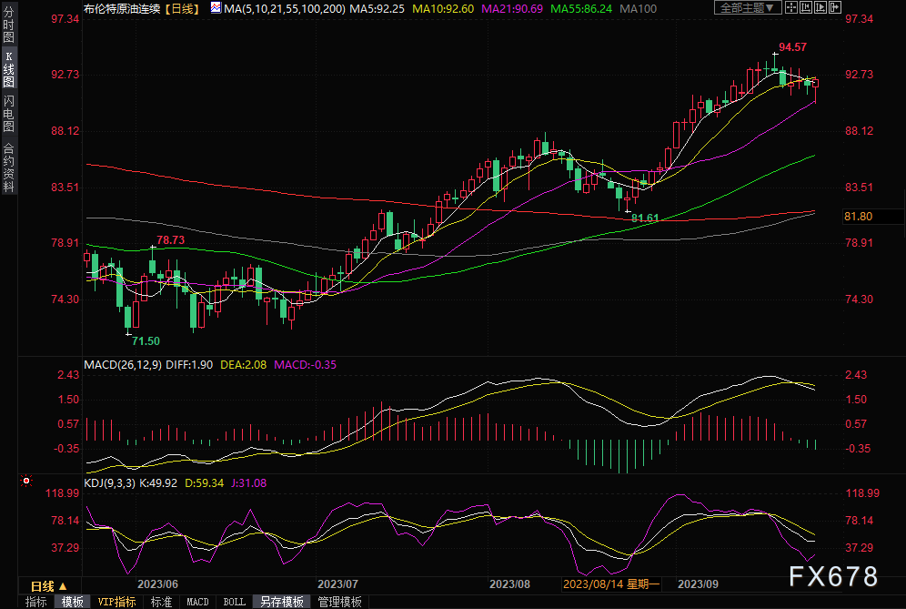Viewport: 906px width, 609px height.
Task: Switch to K线图 view tab
Action: coord(8,69)
